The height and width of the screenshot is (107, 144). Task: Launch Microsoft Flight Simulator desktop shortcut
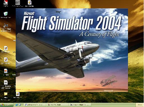pyautogui.click(x=6, y=27)
